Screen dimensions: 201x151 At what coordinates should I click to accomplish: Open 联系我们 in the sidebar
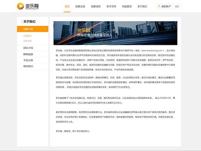coord(28,66)
